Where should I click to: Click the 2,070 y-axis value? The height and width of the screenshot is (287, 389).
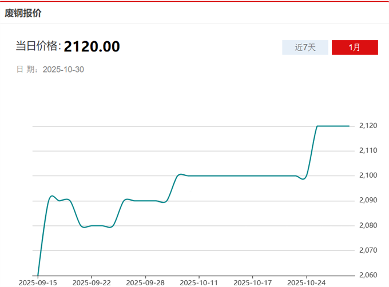[368, 250]
